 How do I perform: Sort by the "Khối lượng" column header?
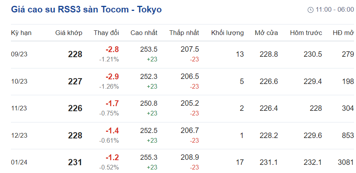pyautogui.click(x=227, y=33)
